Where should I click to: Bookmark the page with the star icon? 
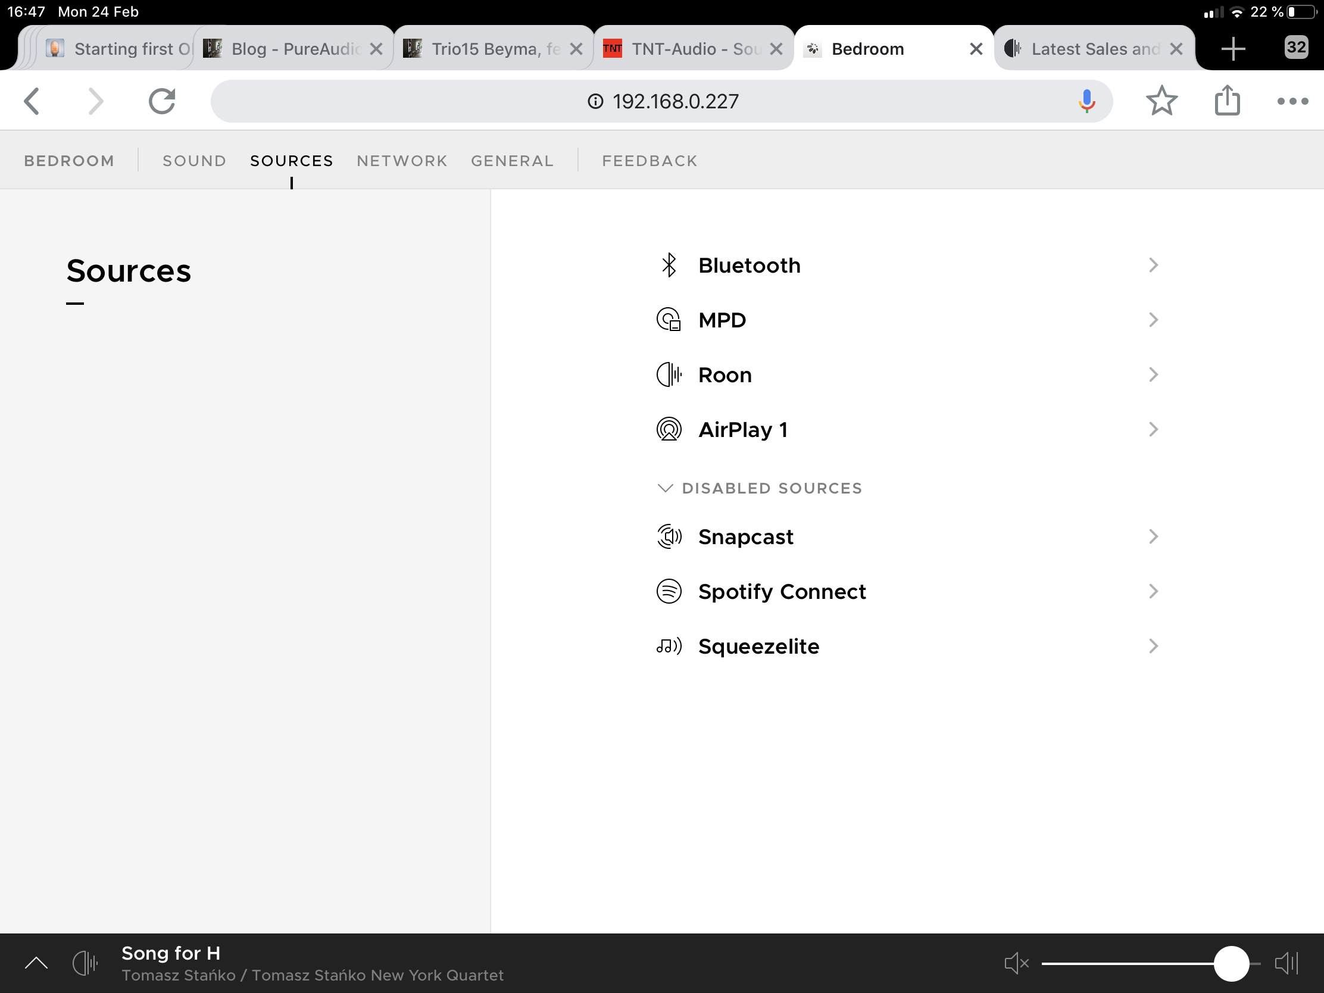(1162, 101)
